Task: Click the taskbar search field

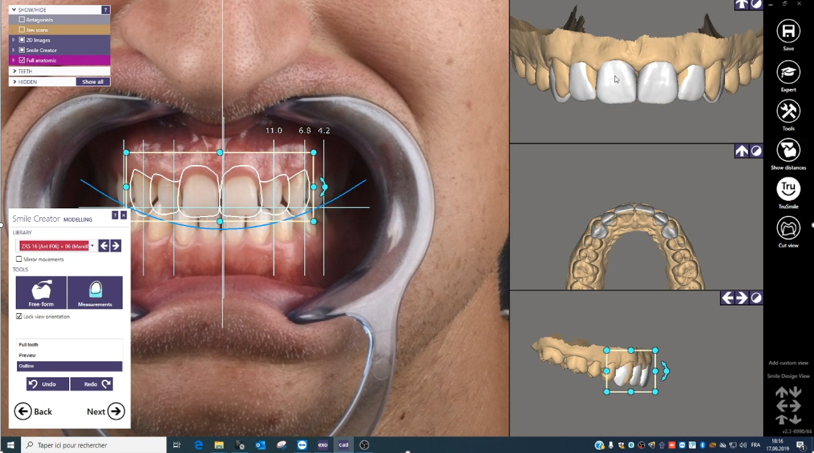Action: click(x=94, y=445)
